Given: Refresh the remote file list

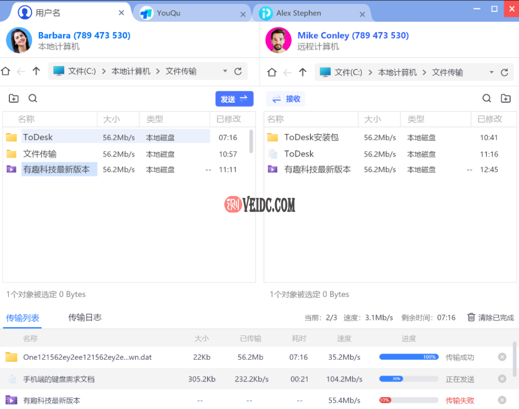Looking at the screenshot, I should click(x=504, y=73).
